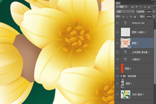This screenshot has height=104, width=156.
Task: Open the layer filter type dropdown
Action: coord(122,7)
